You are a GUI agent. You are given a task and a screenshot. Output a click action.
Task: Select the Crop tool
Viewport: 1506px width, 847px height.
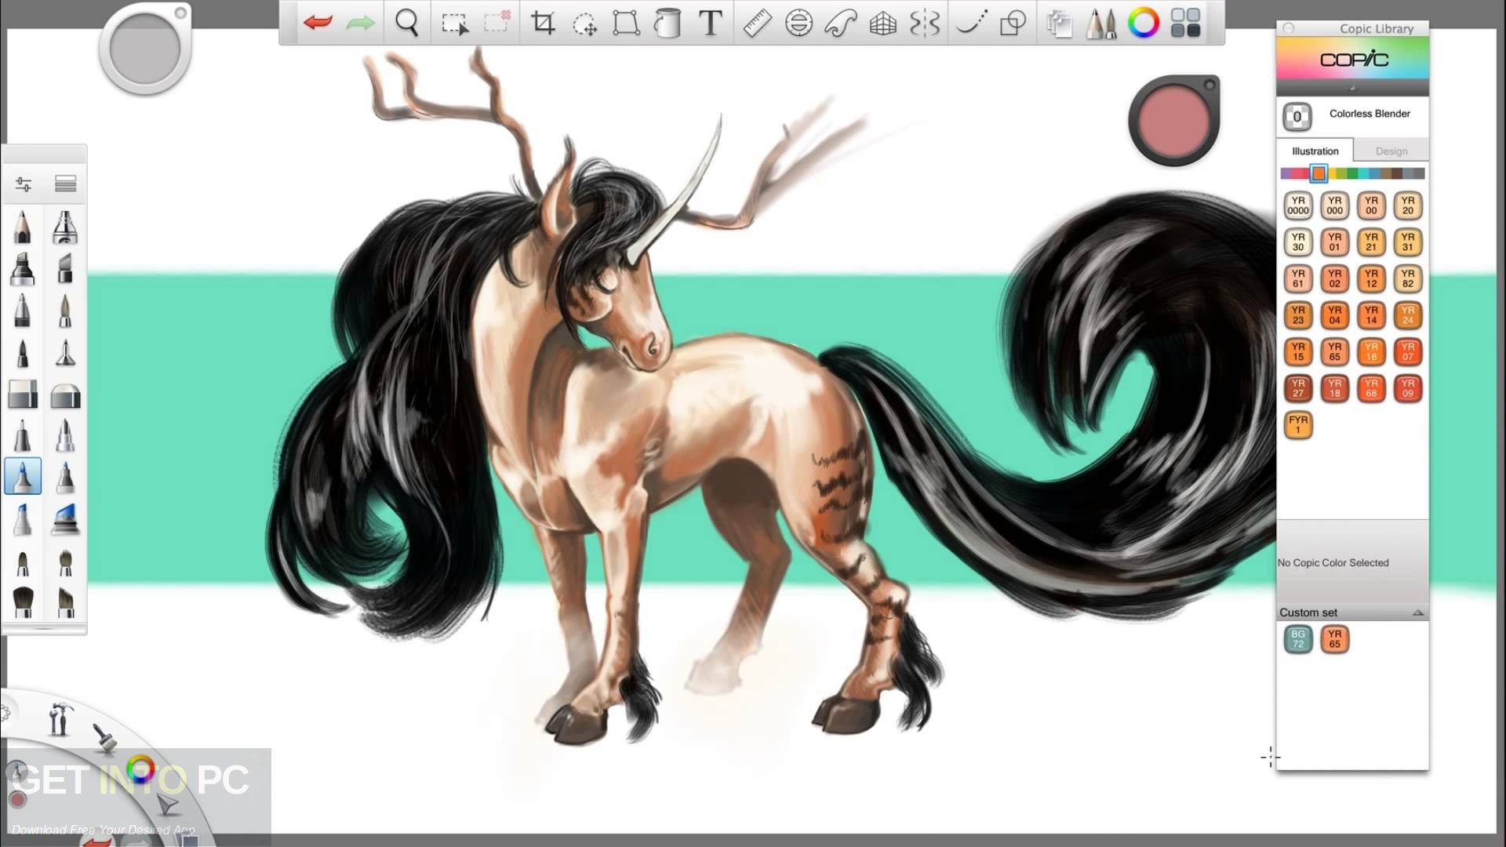coord(542,23)
